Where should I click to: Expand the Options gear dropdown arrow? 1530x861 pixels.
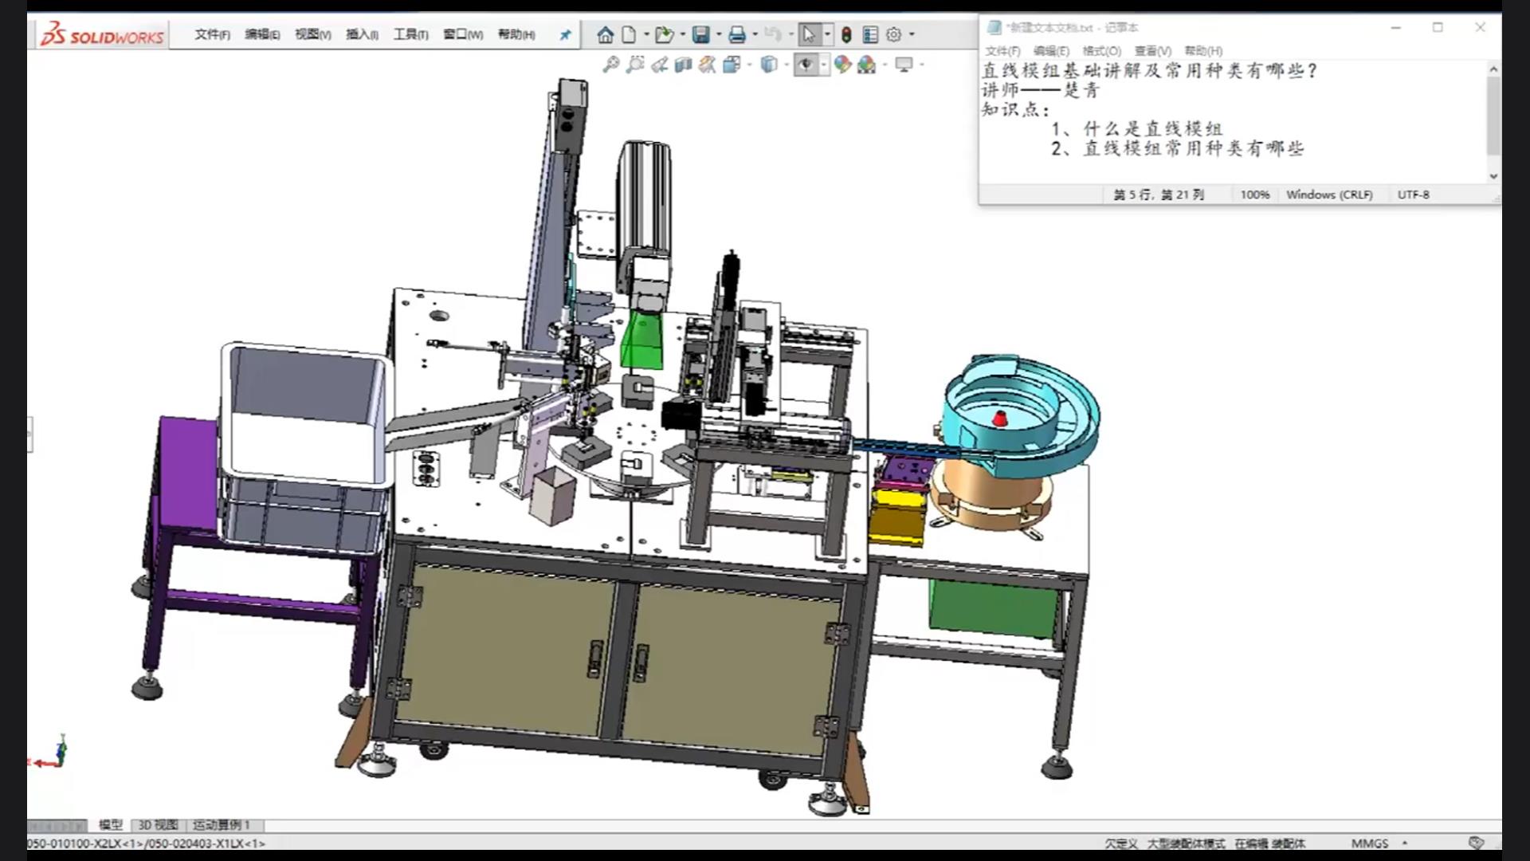point(912,35)
